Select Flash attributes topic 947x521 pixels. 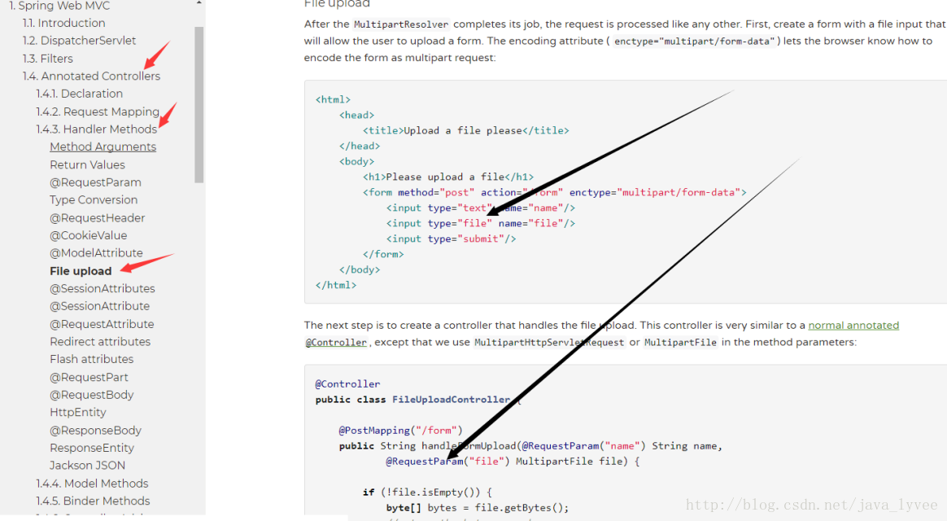[x=91, y=360]
